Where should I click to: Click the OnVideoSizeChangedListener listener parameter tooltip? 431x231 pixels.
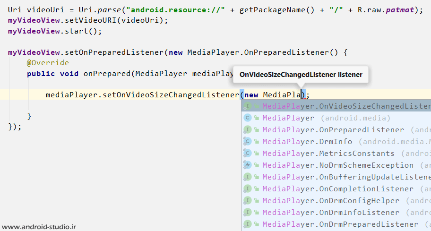(301, 75)
